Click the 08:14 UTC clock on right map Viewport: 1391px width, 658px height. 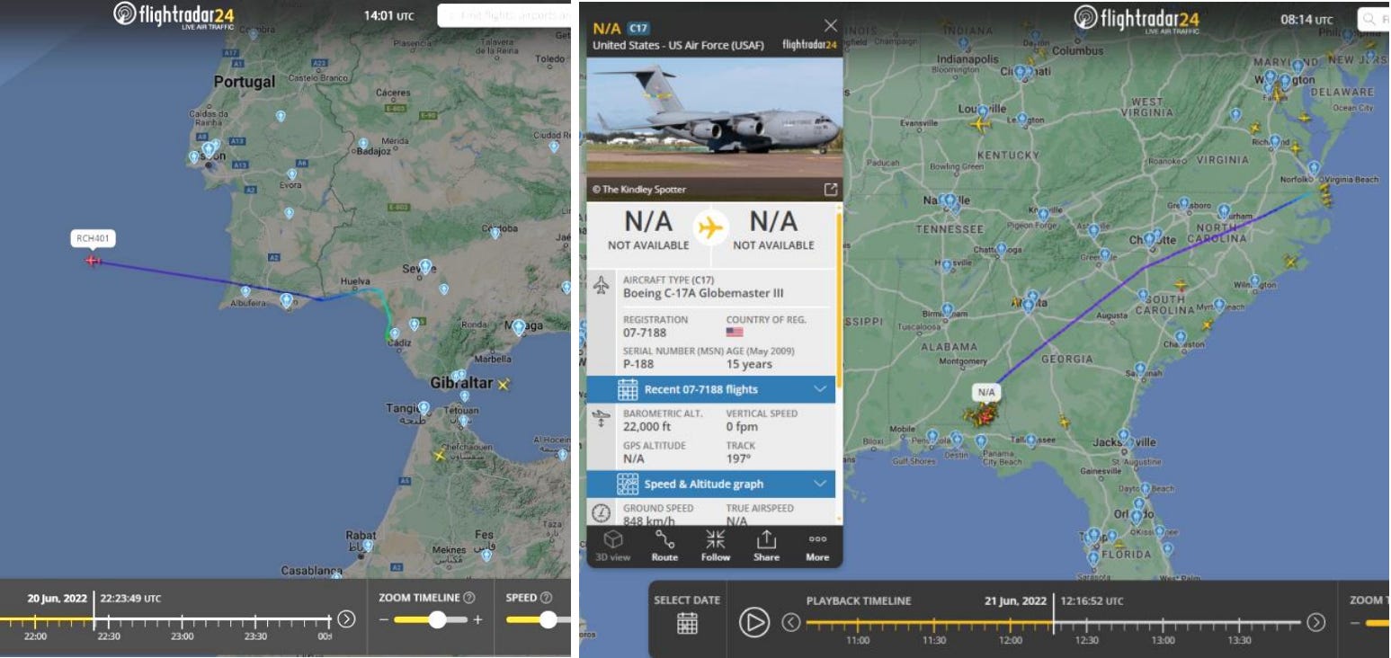pyautogui.click(x=1306, y=19)
